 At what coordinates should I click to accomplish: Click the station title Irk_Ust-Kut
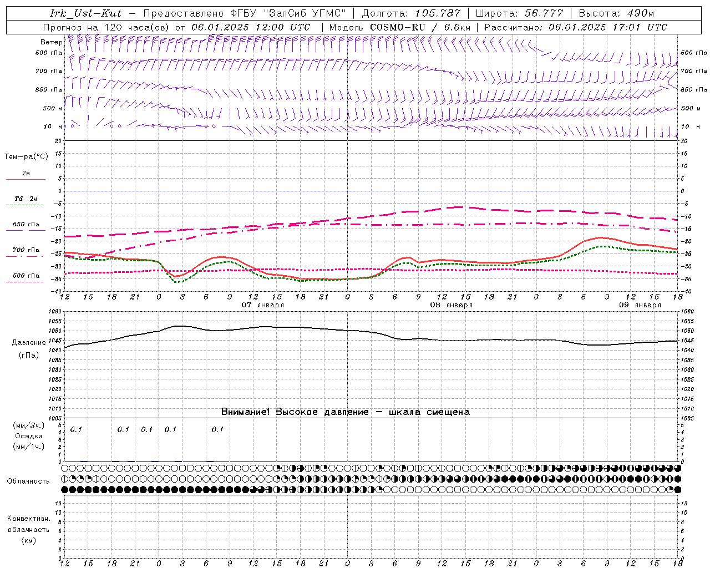(86, 13)
